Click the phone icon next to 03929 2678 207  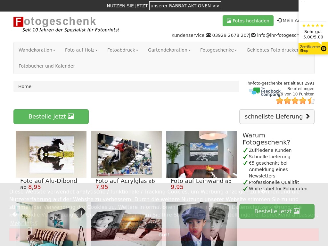(x=209, y=35)
